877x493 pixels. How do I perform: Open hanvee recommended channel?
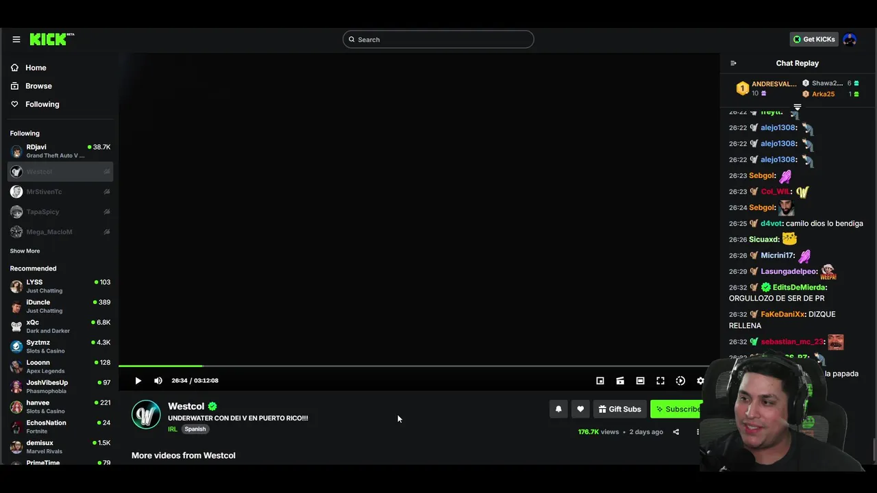coord(60,407)
